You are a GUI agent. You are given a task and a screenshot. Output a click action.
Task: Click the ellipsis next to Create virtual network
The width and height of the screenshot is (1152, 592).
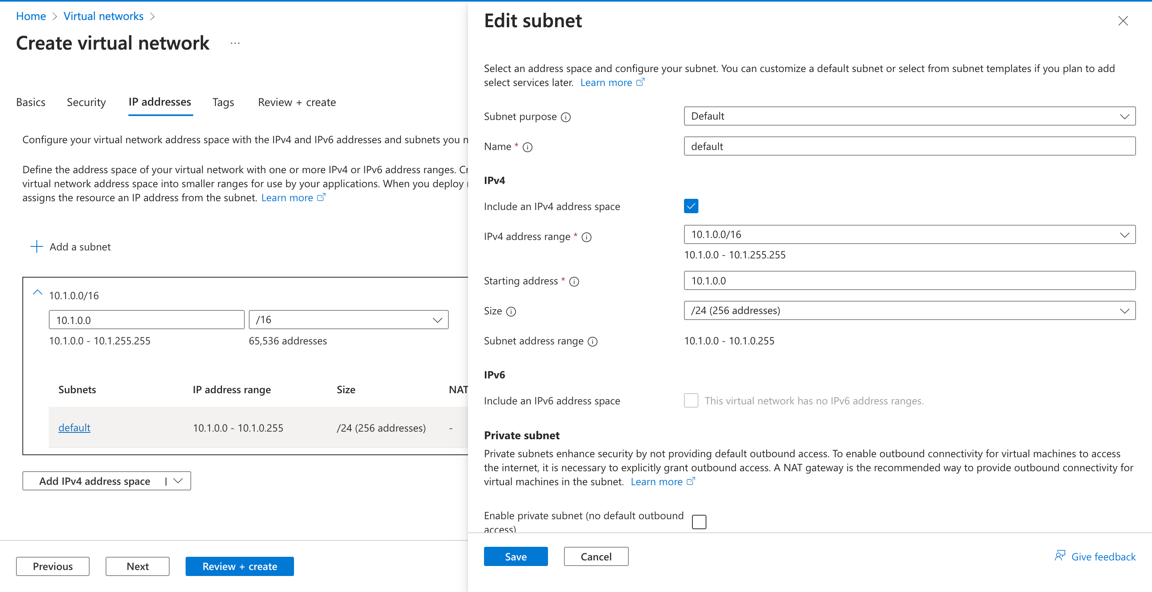[x=235, y=42]
